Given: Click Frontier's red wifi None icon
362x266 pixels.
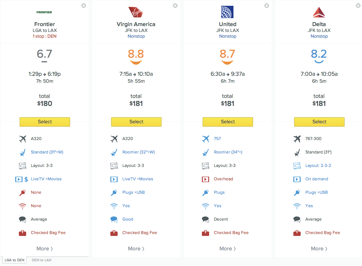Looking at the screenshot, I should 23,206.
